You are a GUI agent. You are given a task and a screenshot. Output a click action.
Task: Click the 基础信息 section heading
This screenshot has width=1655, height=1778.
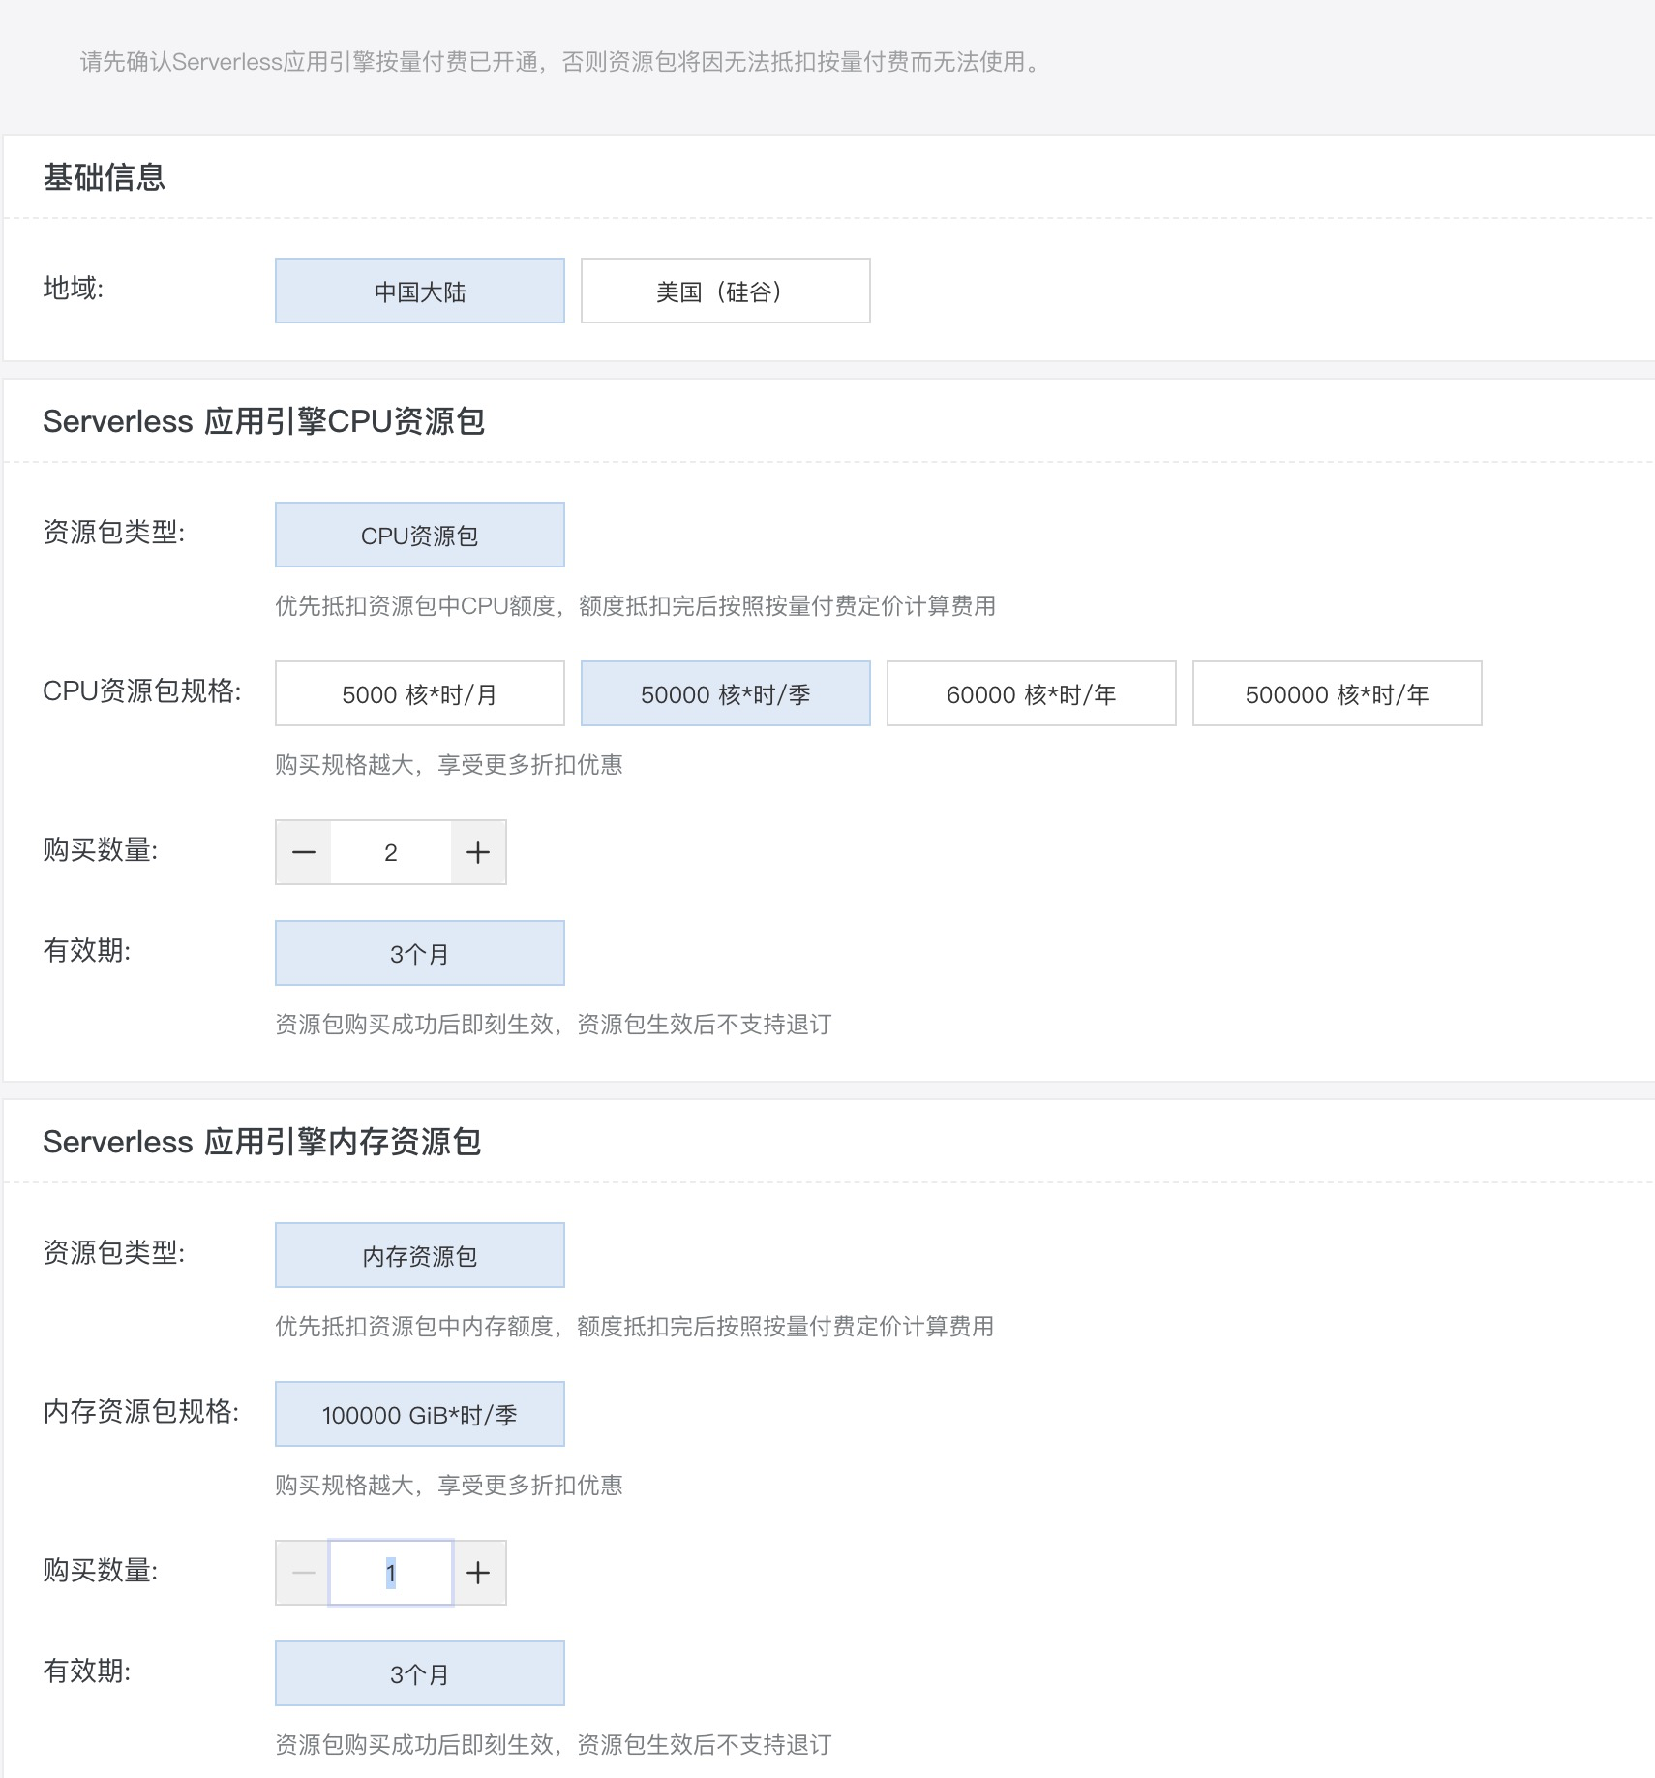click(105, 177)
